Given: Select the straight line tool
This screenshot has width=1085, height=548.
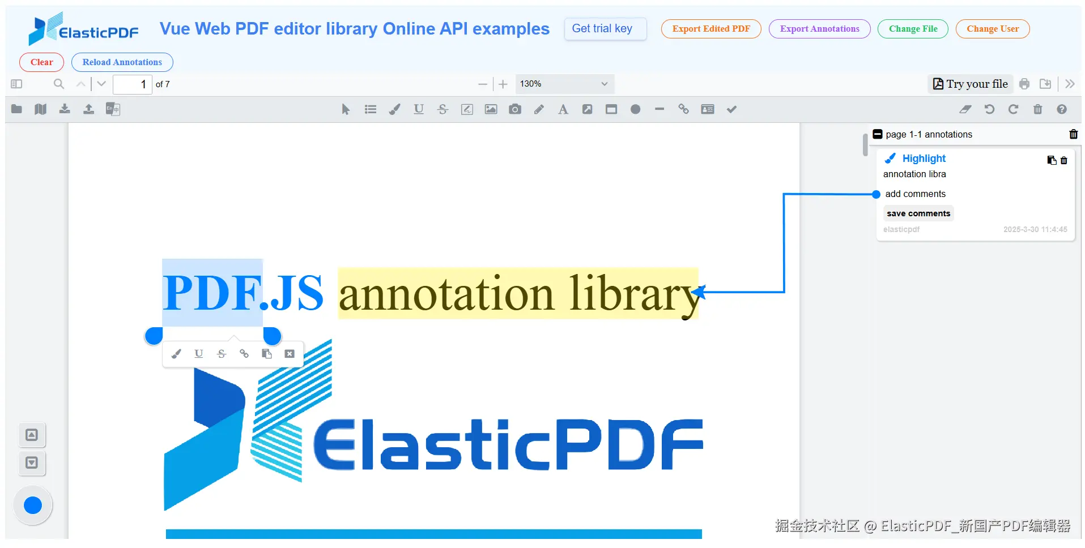Looking at the screenshot, I should tap(659, 109).
